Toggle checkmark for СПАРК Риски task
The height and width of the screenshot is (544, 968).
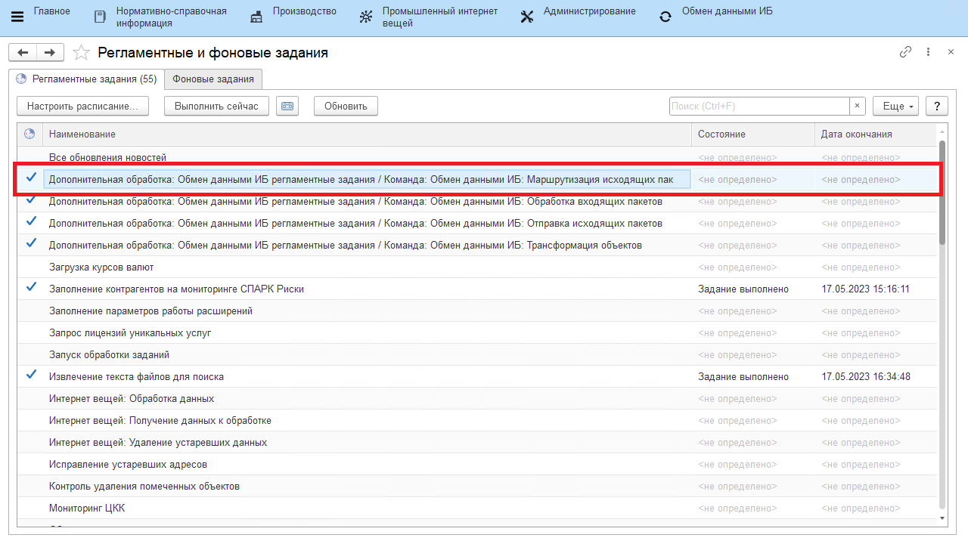point(31,288)
